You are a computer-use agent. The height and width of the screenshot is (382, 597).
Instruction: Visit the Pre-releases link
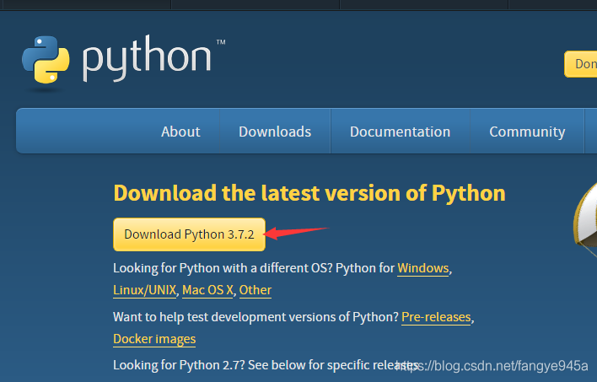coord(437,317)
